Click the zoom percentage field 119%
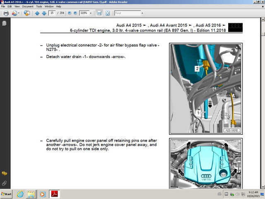The width and height of the screenshot is (265, 199). [84, 13]
